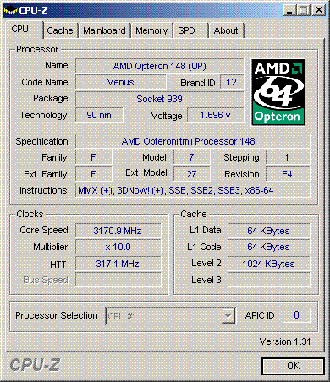Open the Processor Selection dropdown arrow
The height and width of the screenshot is (382, 330).
pos(228,316)
